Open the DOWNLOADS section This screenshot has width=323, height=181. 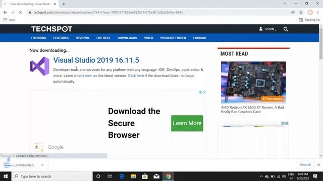point(127,38)
